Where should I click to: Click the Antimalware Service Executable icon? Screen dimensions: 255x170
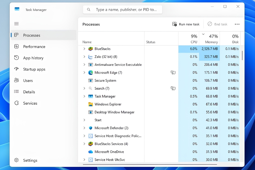tap(91, 65)
